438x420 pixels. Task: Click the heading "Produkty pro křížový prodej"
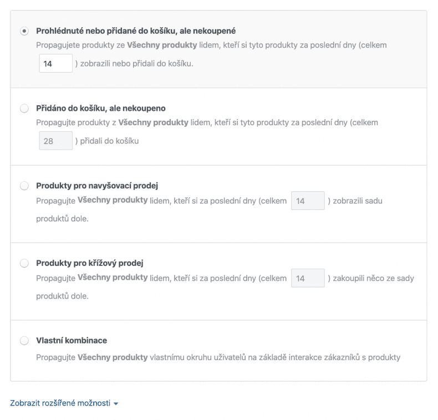coord(90,263)
